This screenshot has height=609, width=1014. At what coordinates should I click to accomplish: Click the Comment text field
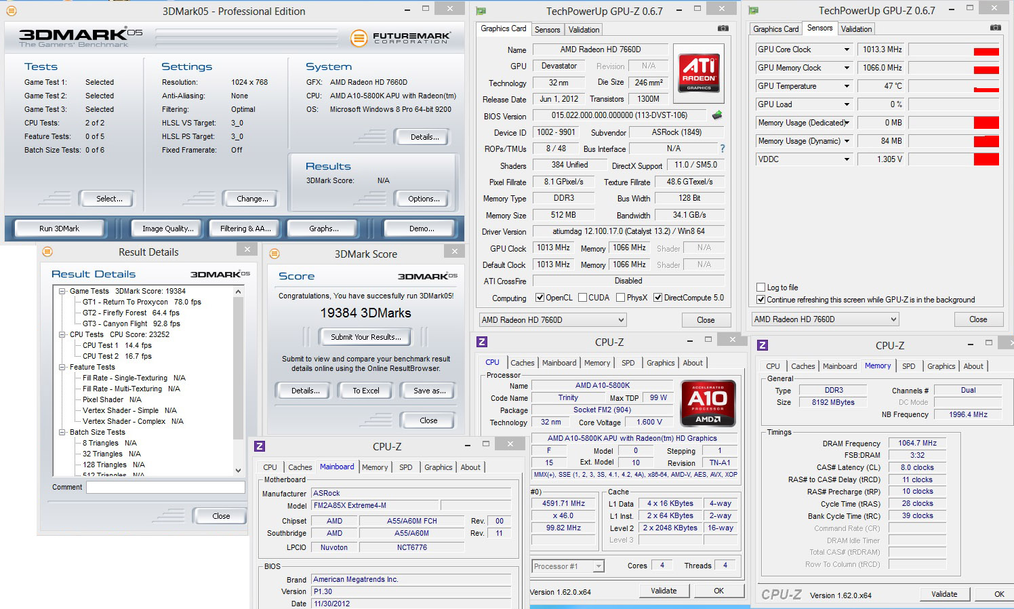pyautogui.click(x=166, y=487)
